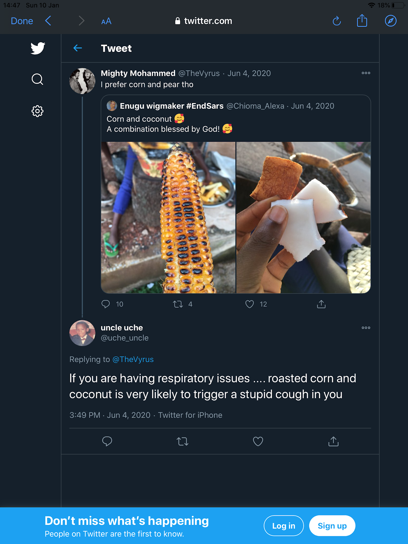Retweet Mighty Mohammed's tweet with 4 retweets

[x=178, y=304]
